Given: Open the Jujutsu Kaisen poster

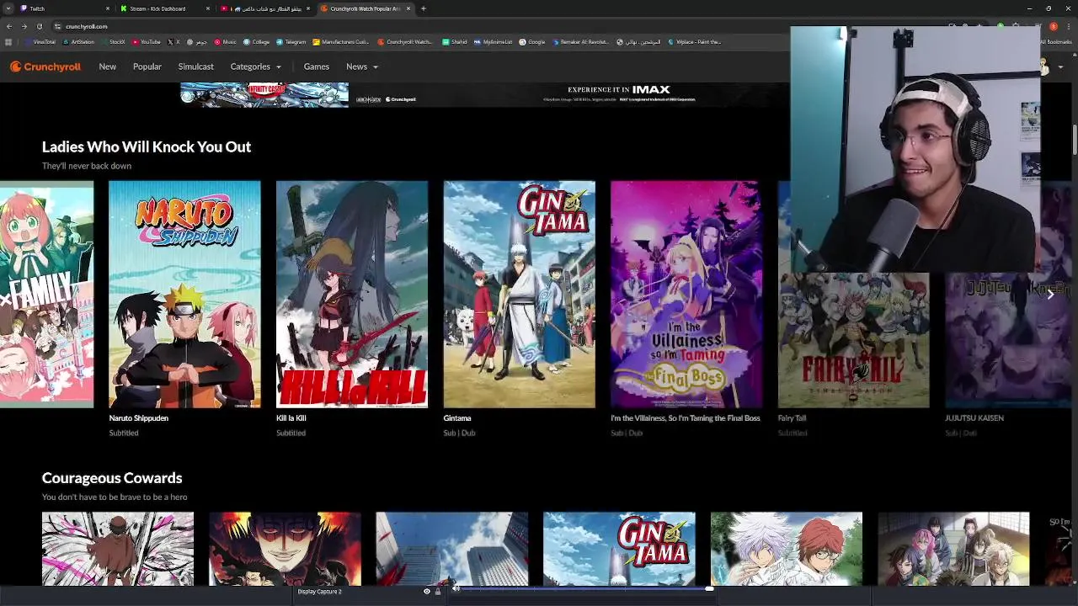Looking at the screenshot, I should point(1007,340).
